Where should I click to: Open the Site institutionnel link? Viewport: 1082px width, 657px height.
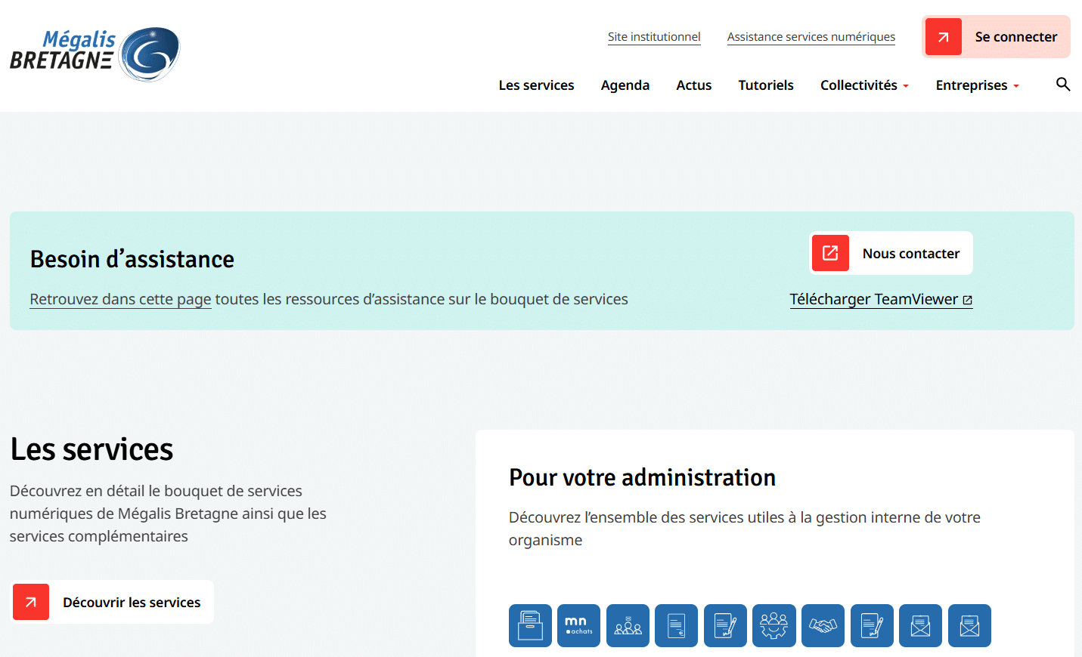654,37
